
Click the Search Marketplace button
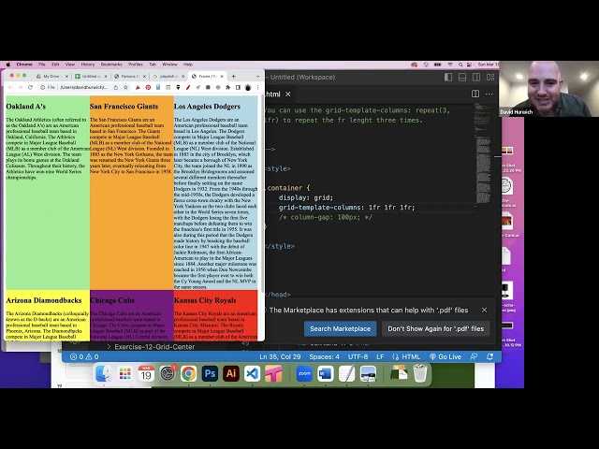click(x=340, y=328)
